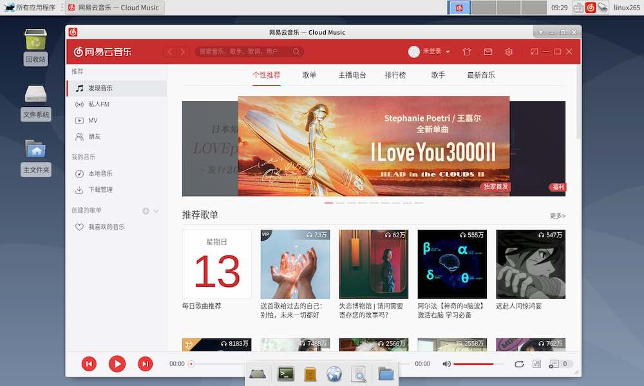The width and height of the screenshot is (644, 386).
Task: Show lyrics with the 词 icon
Action: (x=537, y=363)
